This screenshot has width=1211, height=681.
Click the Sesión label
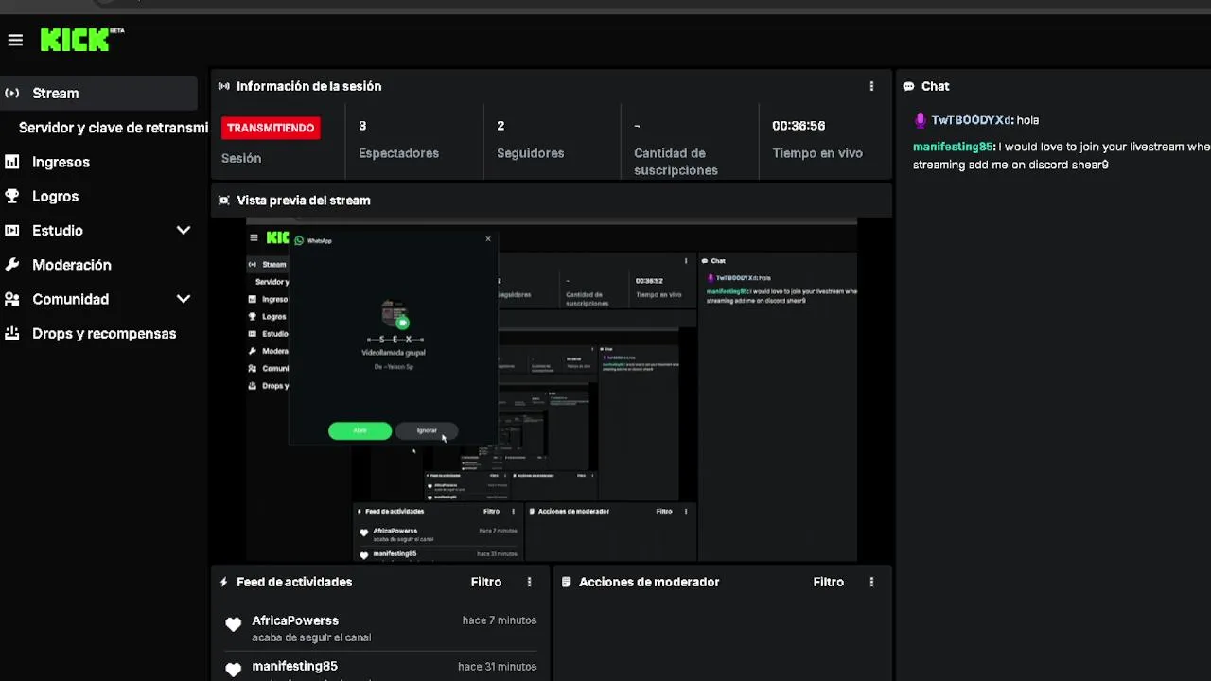(241, 158)
